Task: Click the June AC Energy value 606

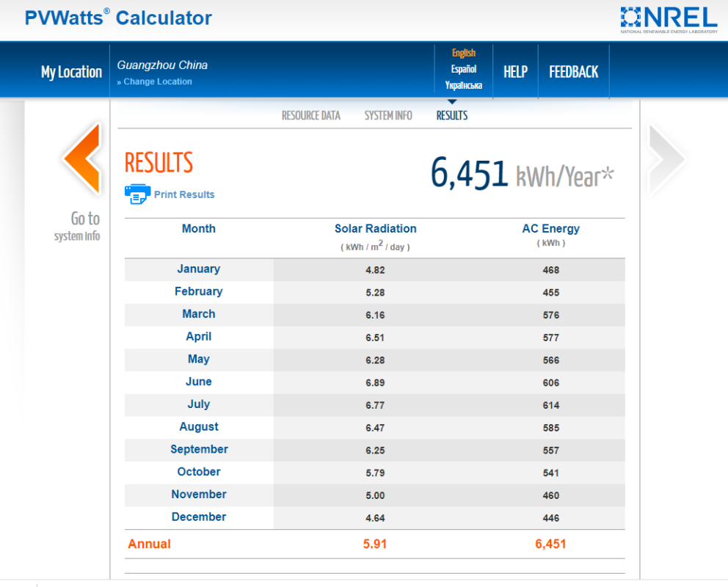Action: point(550,382)
